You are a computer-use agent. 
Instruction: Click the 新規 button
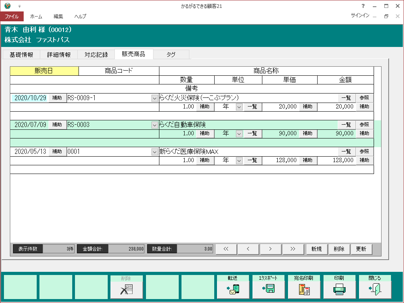click(316, 249)
